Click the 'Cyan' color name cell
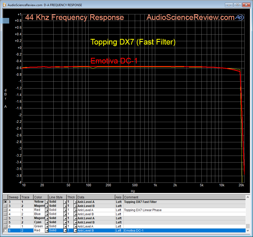Screen dimensions: 253x237 pos(39,222)
